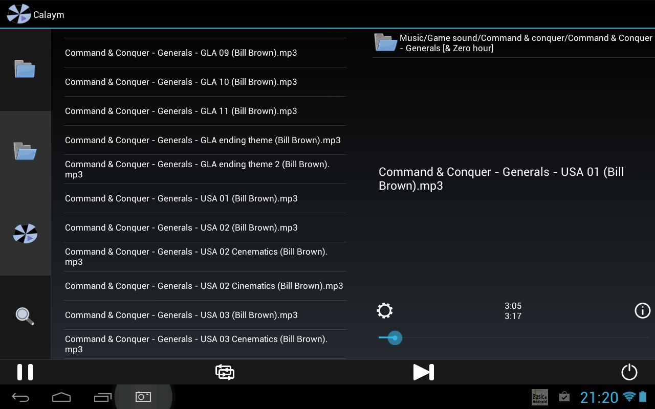Click the folder icon beside the path
Image resolution: width=655 pixels, height=409 pixels.
coord(386,42)
